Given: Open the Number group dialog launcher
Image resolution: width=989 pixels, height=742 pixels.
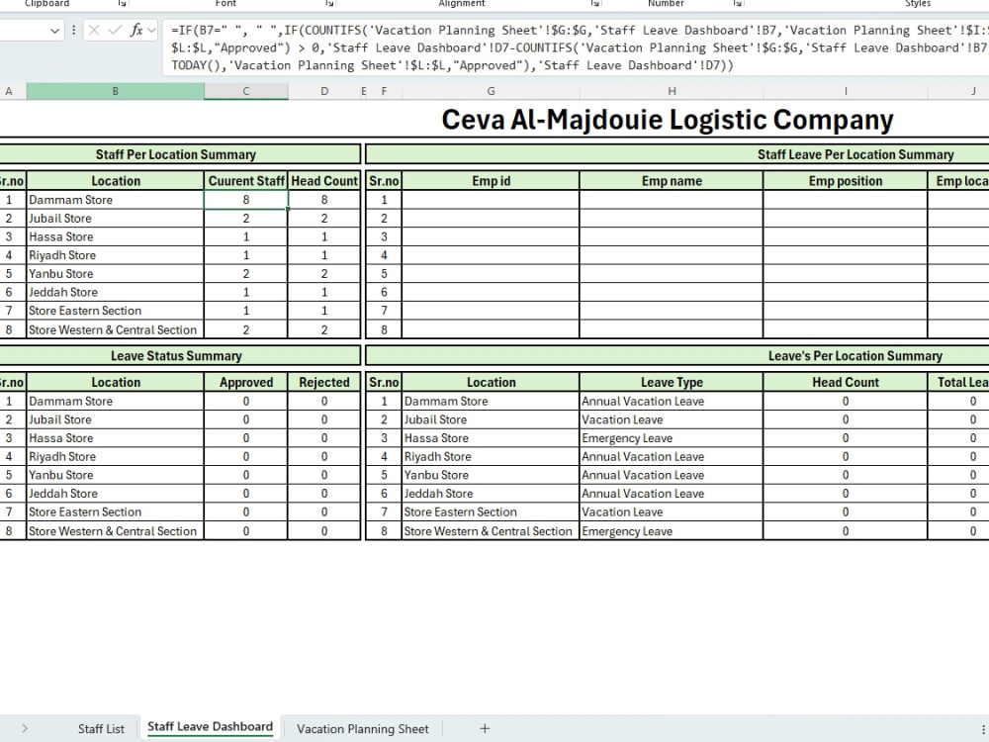Looking at the screenshot, I should click(738, 4).
